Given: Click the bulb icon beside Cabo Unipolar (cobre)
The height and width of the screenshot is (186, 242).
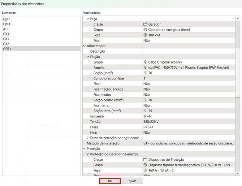Looking at the screenshot, I should pyautogui.click(x=145, y=62).
